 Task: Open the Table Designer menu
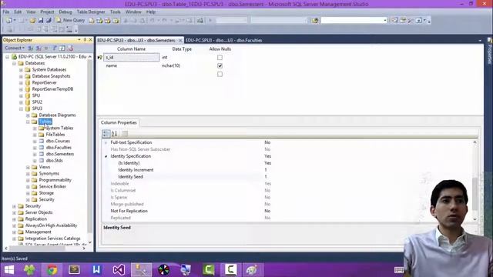point(91,12)
